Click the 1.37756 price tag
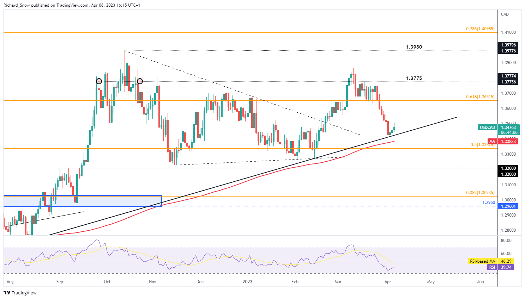The image size is (525, 299). click(x=508, y=82)
